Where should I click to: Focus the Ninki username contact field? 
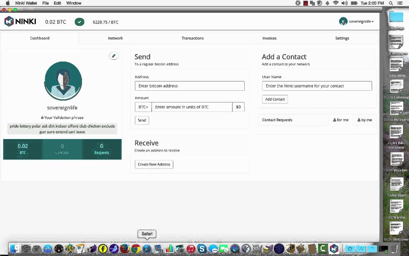pos(317,86)
